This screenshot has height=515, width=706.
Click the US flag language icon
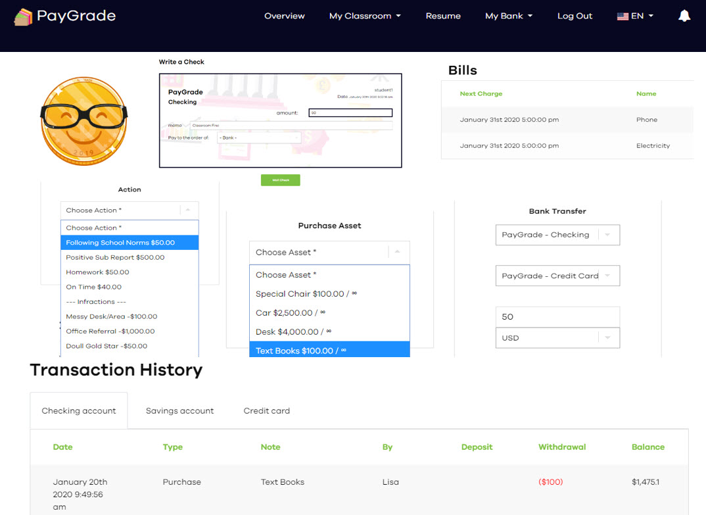(x=623, y=16)
